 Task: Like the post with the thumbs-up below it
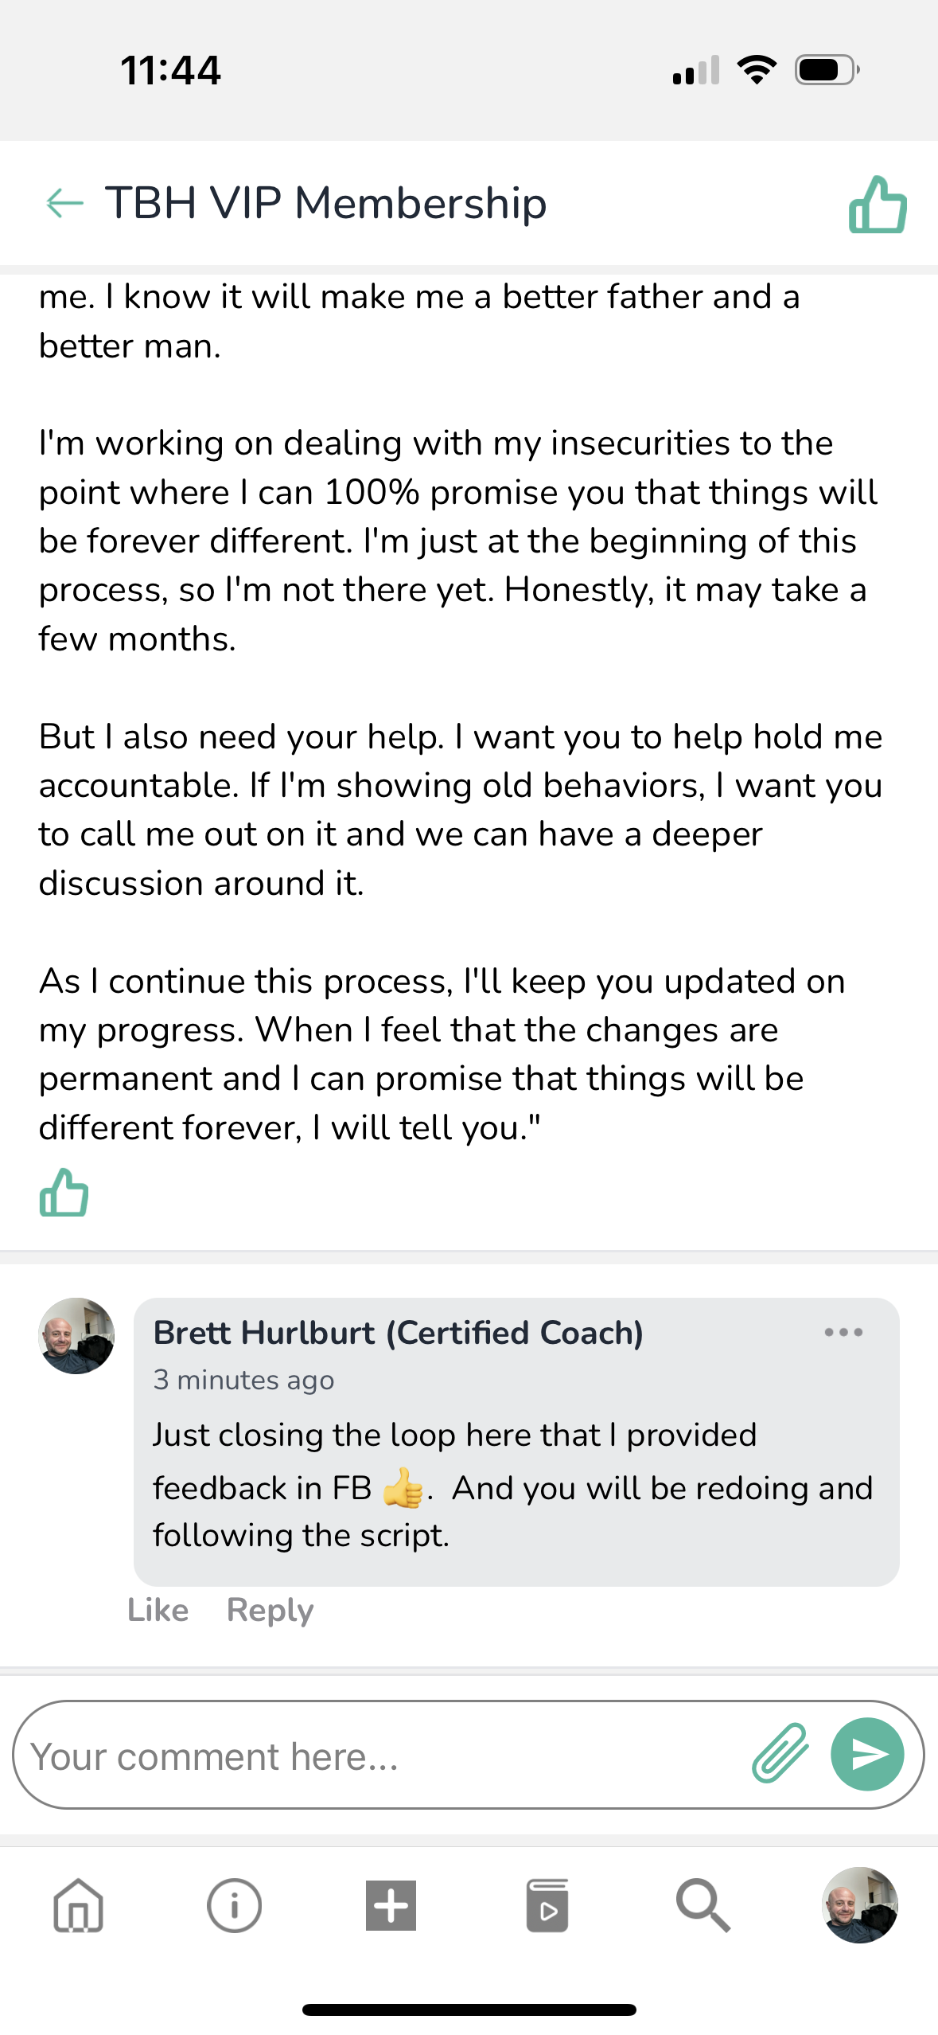coord(64,1192)
